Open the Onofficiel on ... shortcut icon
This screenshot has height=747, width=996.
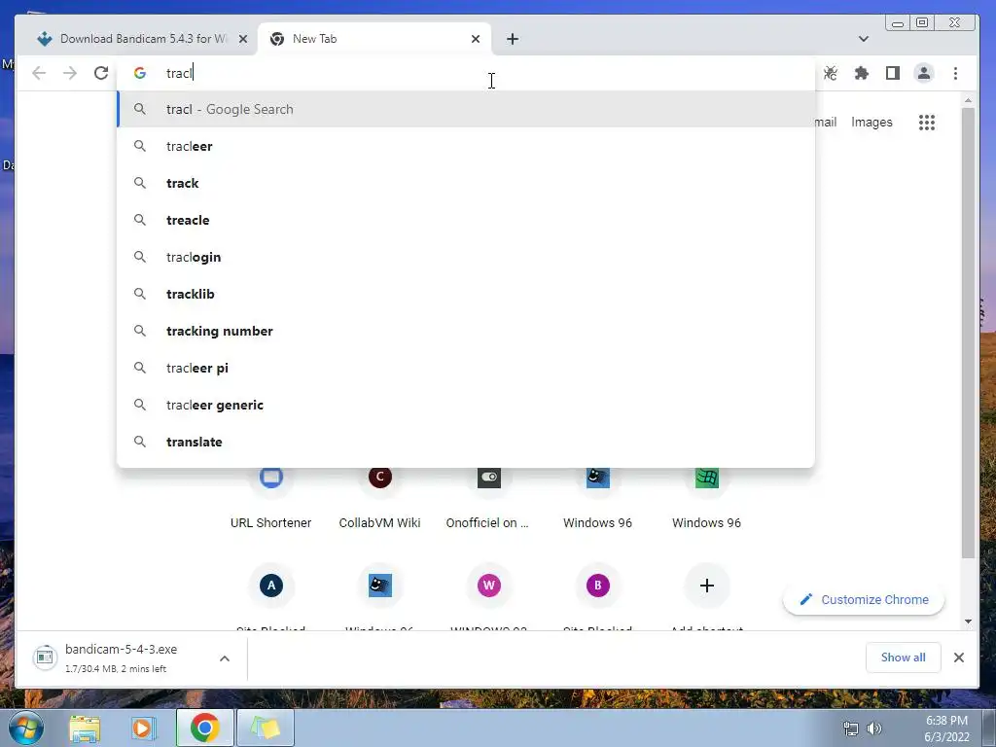coord(489,477)
